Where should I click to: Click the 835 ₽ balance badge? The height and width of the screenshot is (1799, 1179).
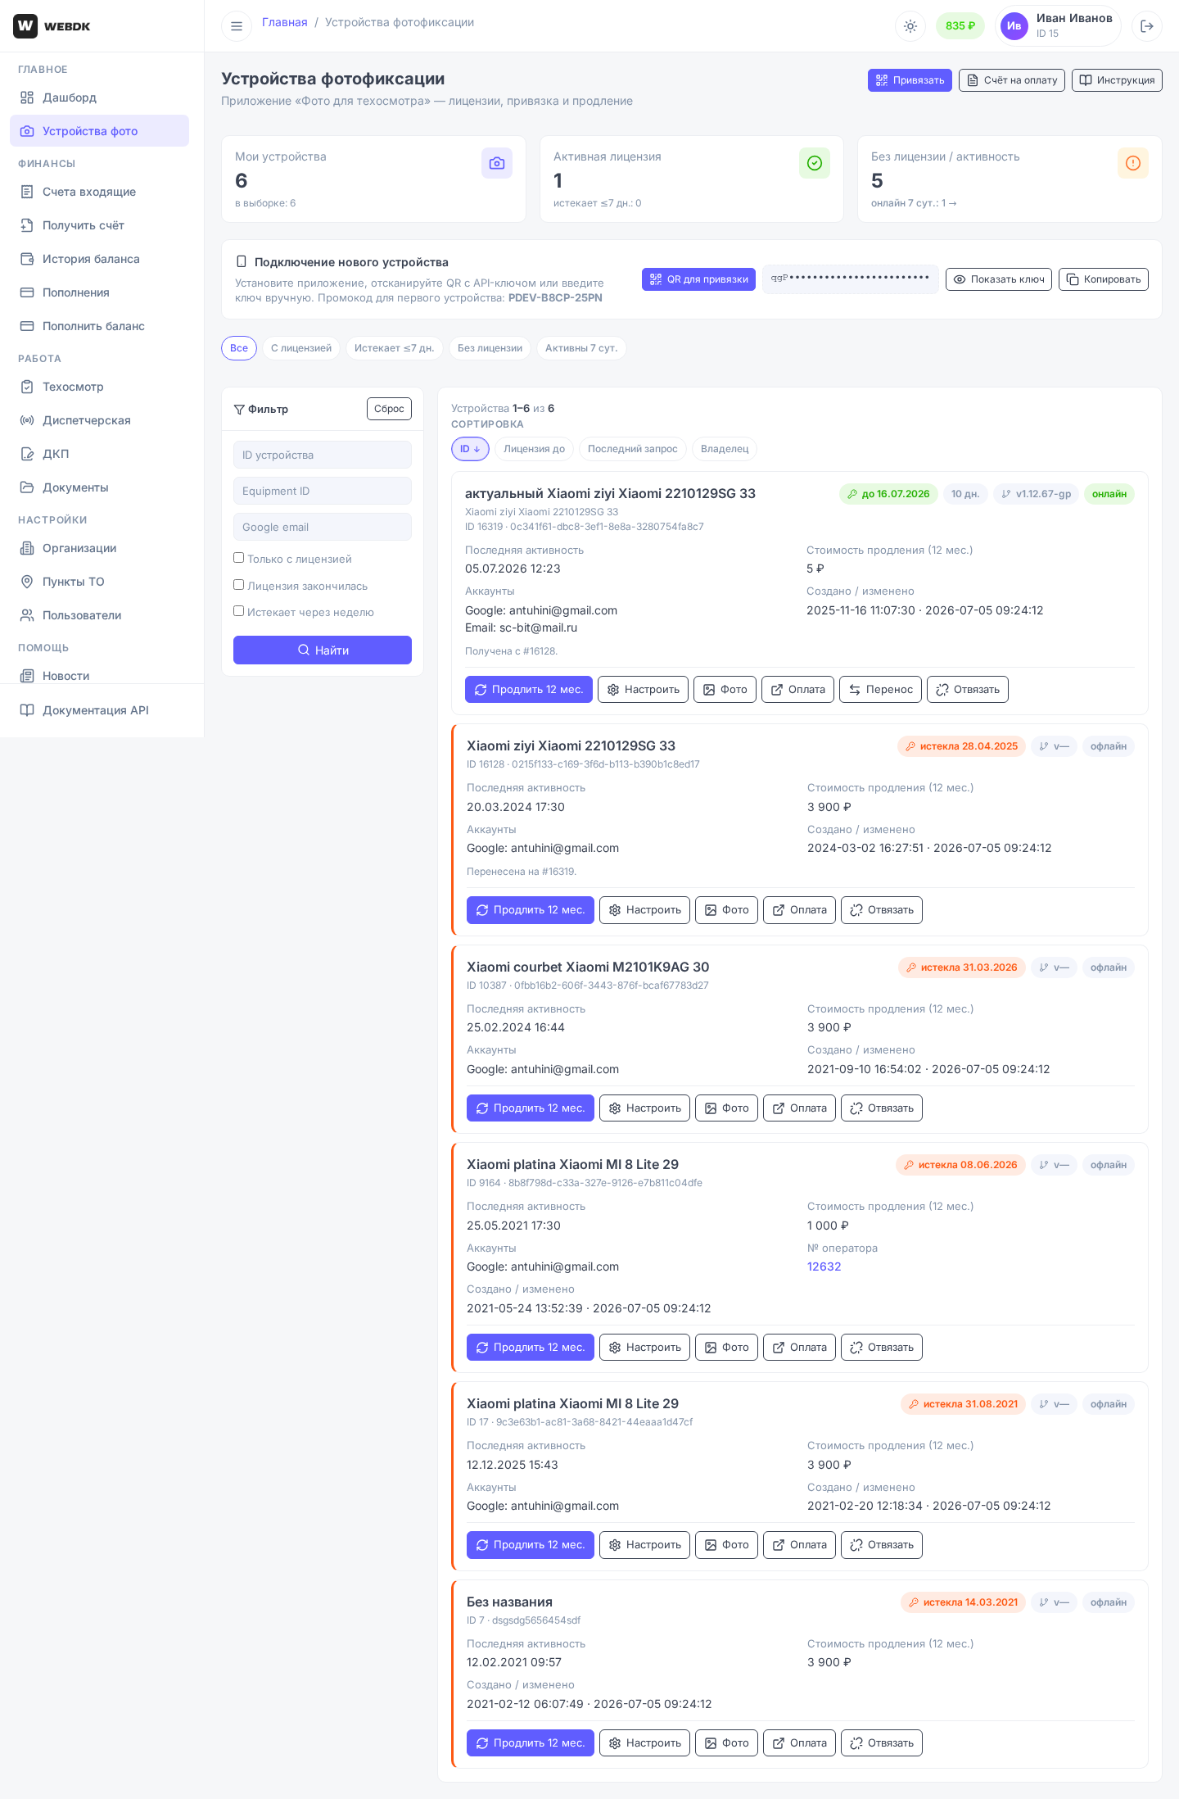(960, 26)
